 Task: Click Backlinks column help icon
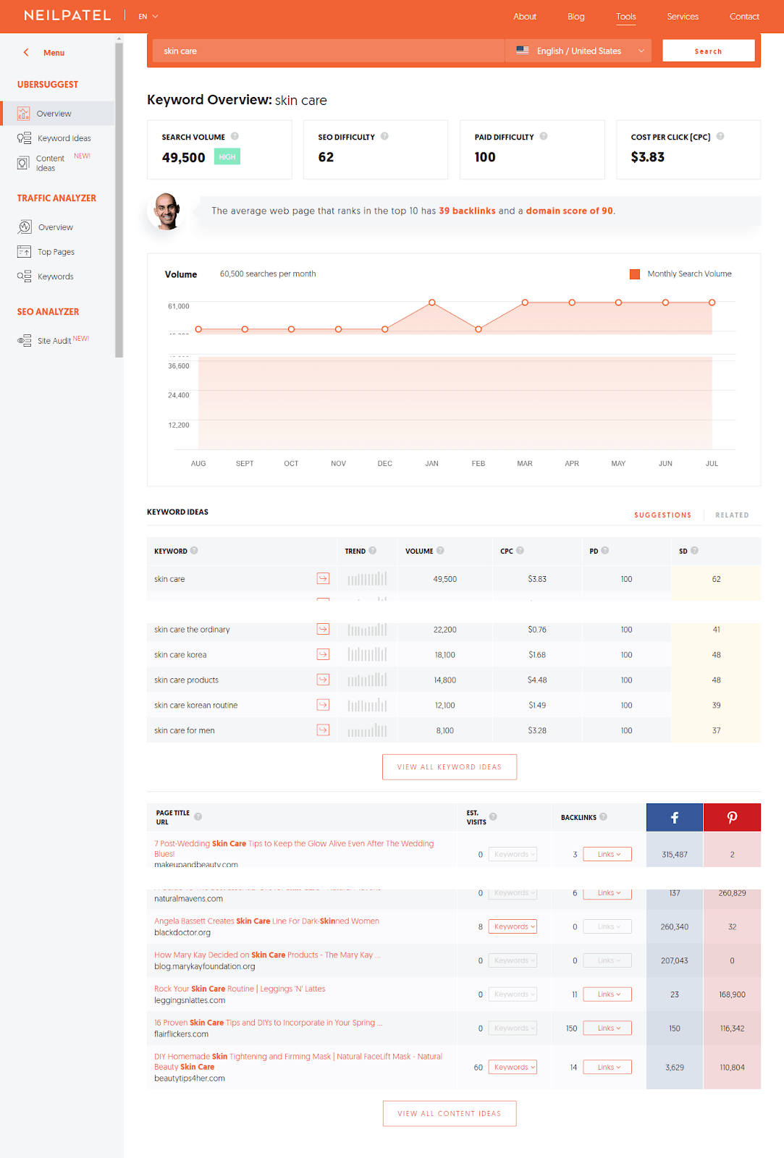click(x=603, y=816)
